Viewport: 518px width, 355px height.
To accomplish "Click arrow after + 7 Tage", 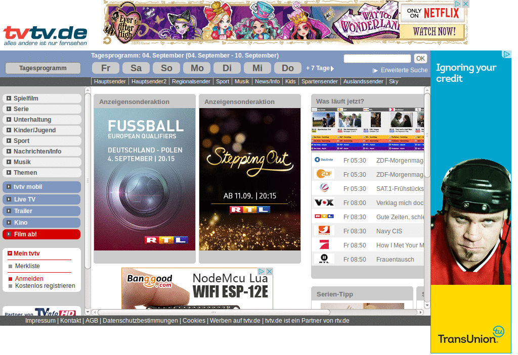I will click(x=332, y=69).
